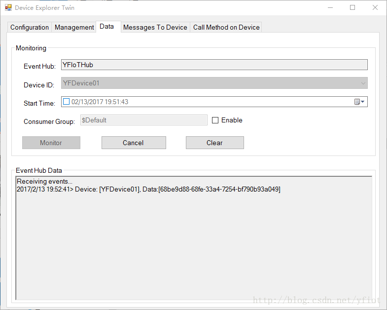Cancel the event monitoring

pos(134,143)
